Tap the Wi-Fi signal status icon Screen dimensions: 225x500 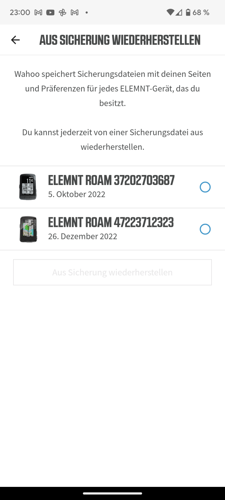tap(170, 12)
